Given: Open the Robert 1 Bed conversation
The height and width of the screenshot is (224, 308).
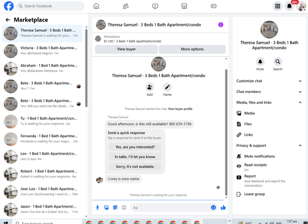Looking at the screenshot, I should 43,175.
